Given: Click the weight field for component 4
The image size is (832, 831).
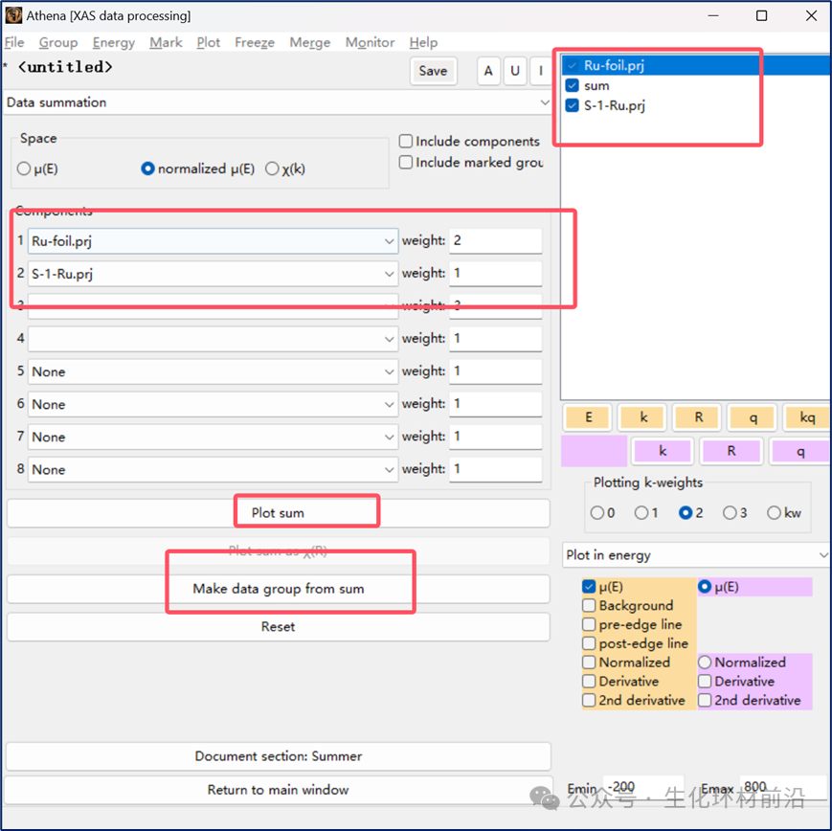Looking at the screenshot, I should coord(496,339).
